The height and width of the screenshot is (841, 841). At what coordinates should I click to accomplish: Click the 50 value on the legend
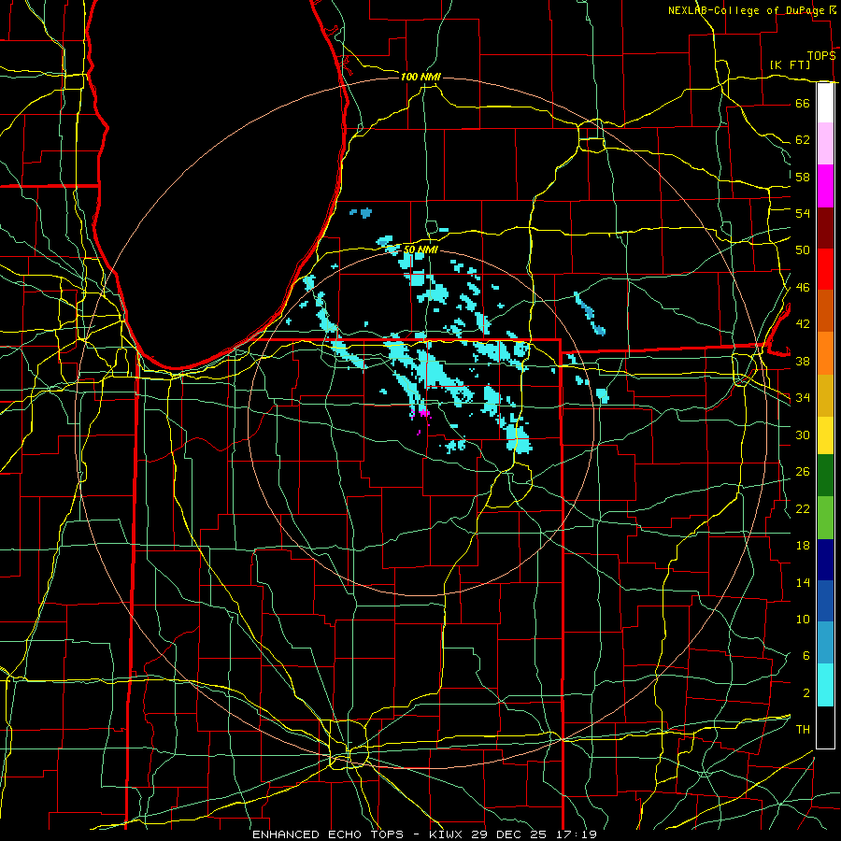point(803,249)
